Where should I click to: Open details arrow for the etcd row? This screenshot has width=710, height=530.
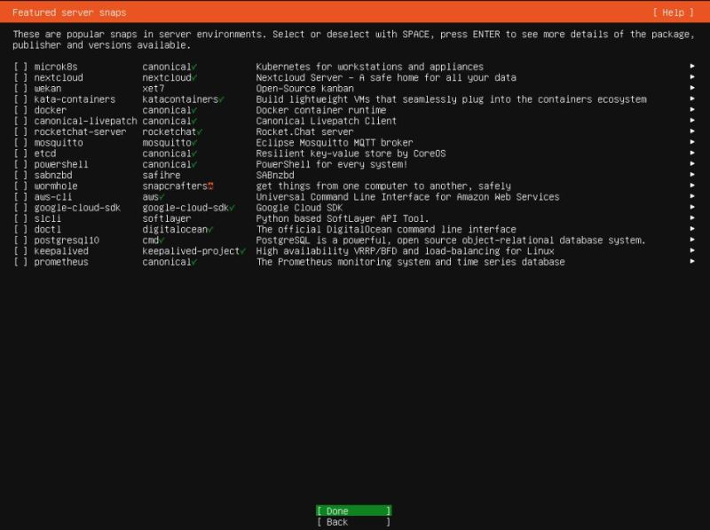[x=691, y=154]
